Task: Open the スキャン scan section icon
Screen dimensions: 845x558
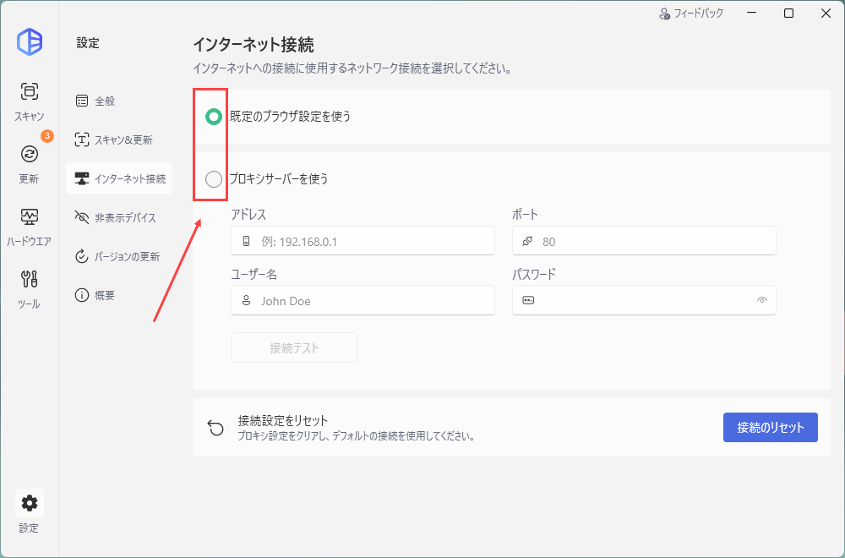Action: [29, 91]
